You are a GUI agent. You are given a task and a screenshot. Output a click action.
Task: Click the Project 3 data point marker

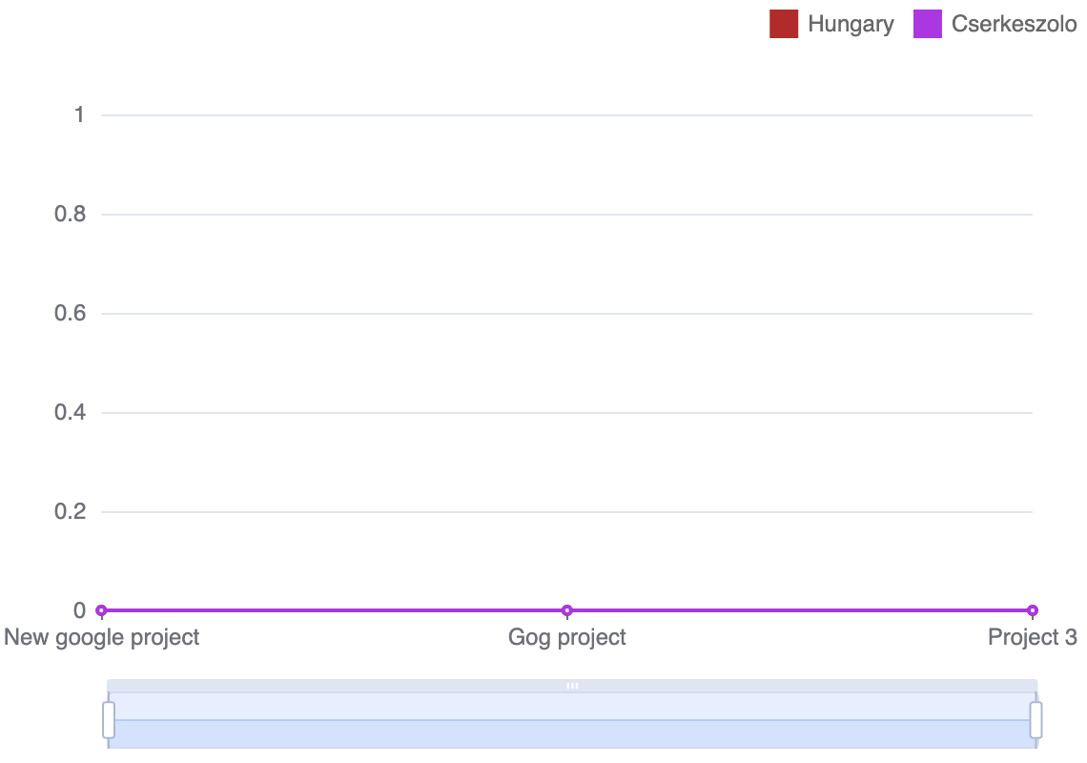[x=1032, y=610]
